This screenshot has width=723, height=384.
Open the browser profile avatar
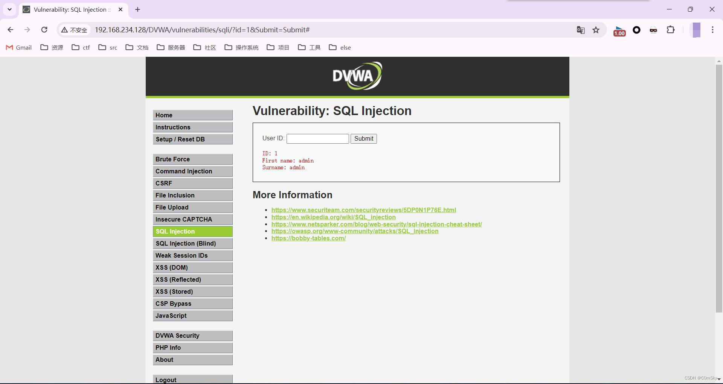click(696, 30)
